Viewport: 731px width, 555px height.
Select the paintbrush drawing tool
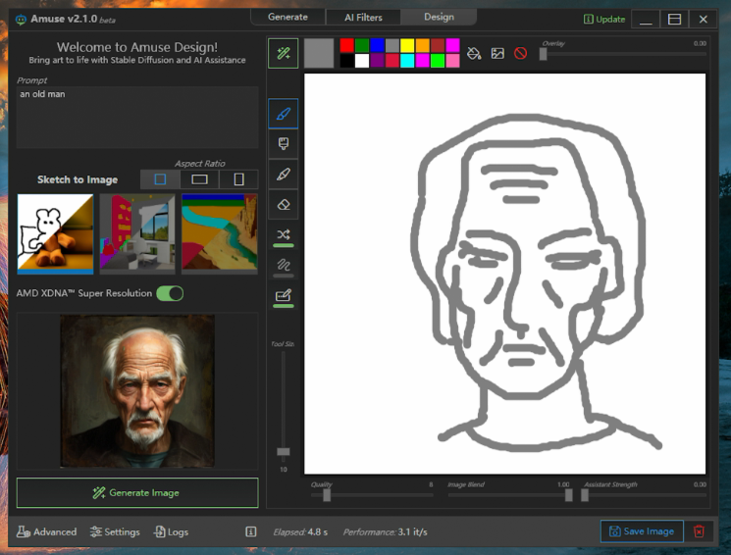tap(284, 114)
